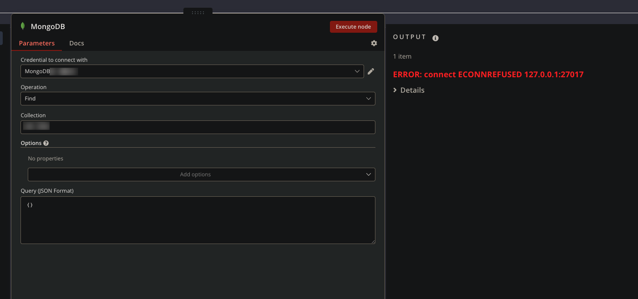This screenshot has width=638, height=299.
Task: Grab the query textarea resize corner
Action: pyautogui.click(x=373, y=241)
